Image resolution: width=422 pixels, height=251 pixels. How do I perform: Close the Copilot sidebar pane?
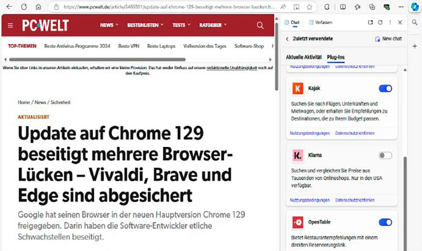[x=400, y=22]
